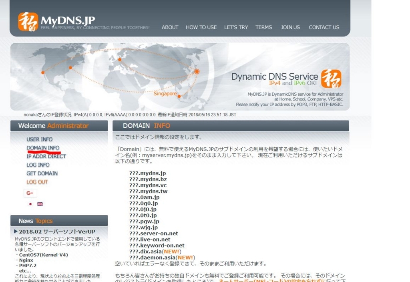Select the ???.server-on.net domain text
This screenshot has height=282, width=410.
point(153,234)
